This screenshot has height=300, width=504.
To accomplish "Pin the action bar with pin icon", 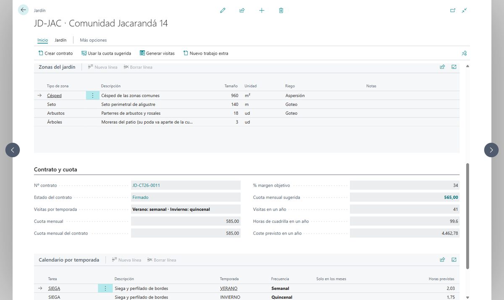I will (464, 53).
